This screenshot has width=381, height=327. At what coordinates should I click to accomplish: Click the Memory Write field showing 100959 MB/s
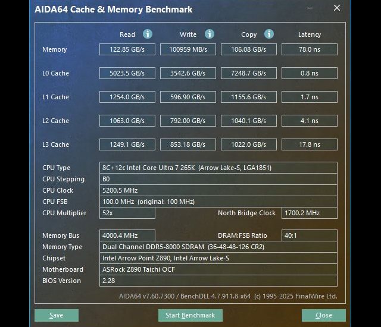(188, 49)
